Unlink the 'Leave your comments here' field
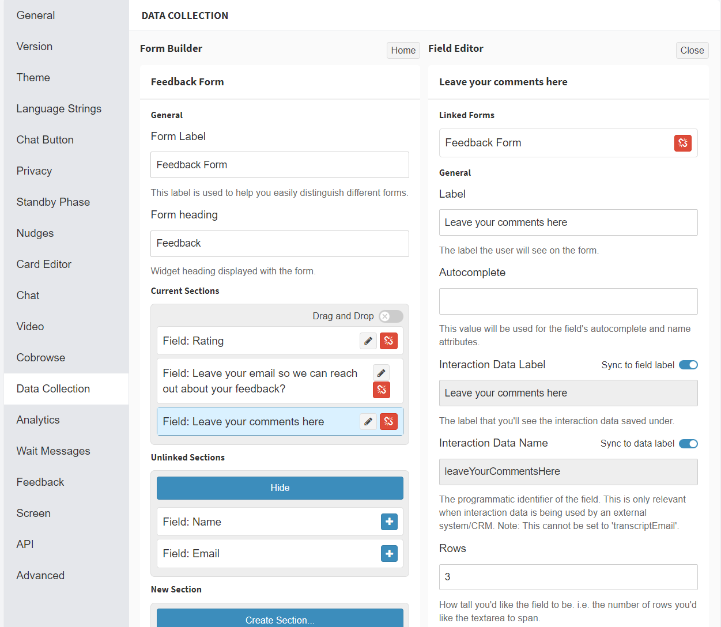721x627 pixels. tap(388, 421)
